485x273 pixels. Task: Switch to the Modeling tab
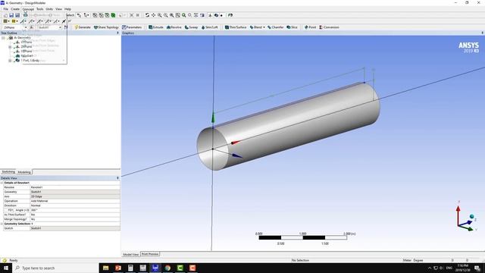pos(24,172)
